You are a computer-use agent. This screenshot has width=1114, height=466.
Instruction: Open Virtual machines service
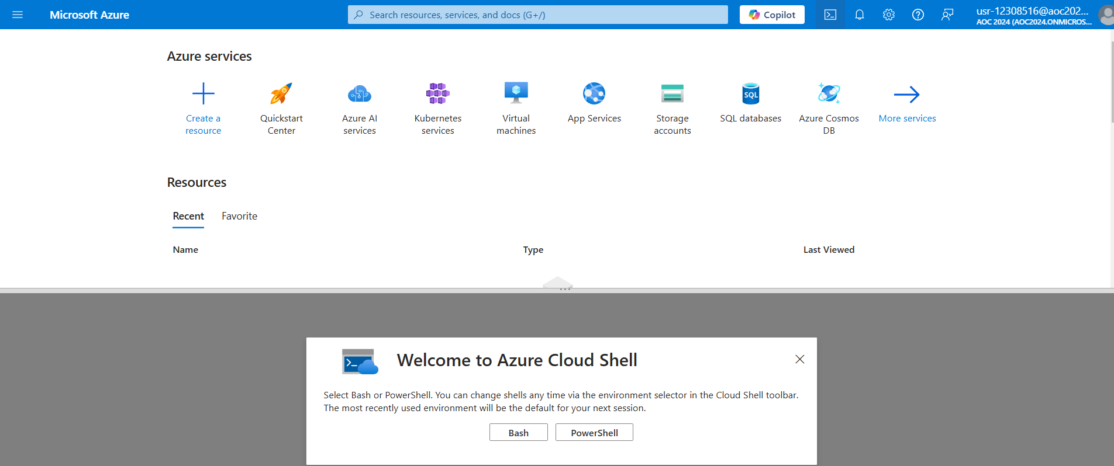pyautogui.click(x=516, y=93)
